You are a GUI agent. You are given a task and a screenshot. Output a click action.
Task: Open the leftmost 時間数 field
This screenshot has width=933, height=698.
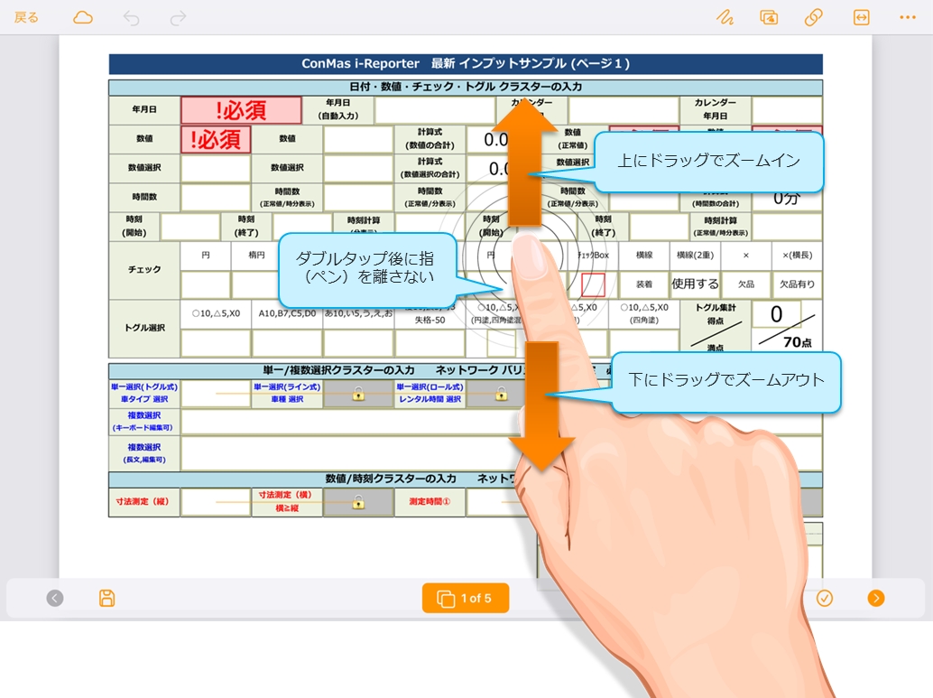[216, 198]
